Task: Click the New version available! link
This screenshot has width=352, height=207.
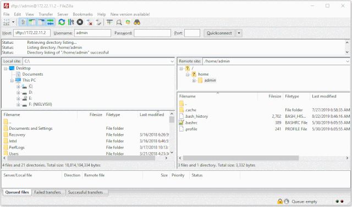Action: [x=130, y=14]
